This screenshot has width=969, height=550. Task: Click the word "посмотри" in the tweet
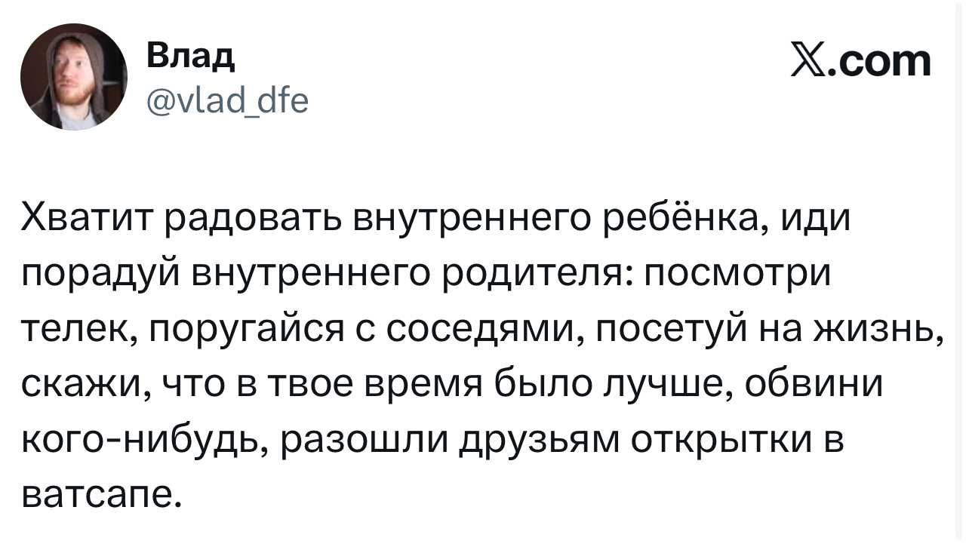(736, 275)
